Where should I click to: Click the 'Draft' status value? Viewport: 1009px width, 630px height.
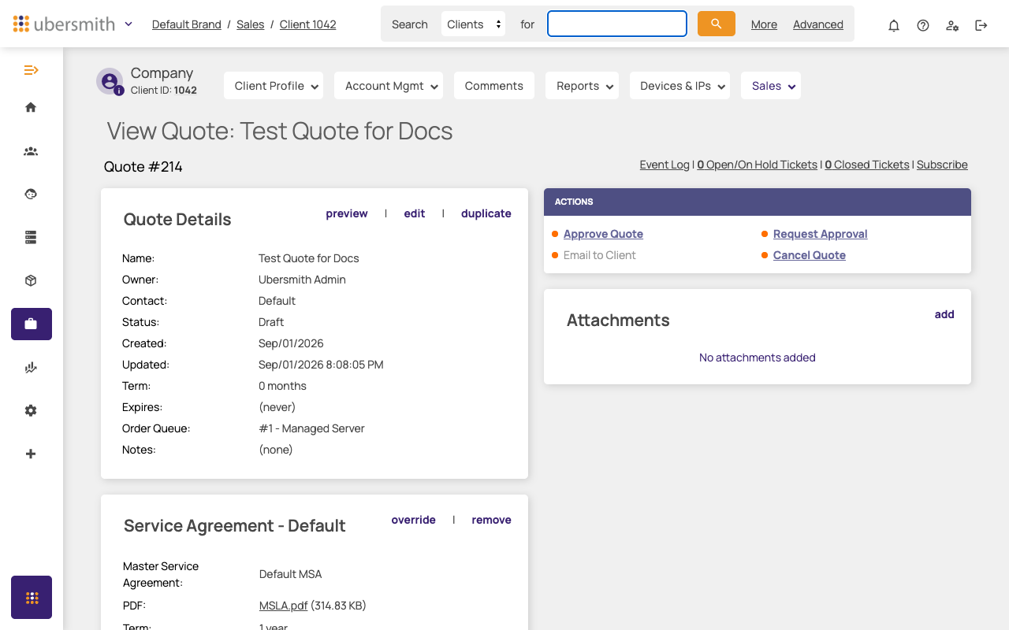click(x=271, y=322)
